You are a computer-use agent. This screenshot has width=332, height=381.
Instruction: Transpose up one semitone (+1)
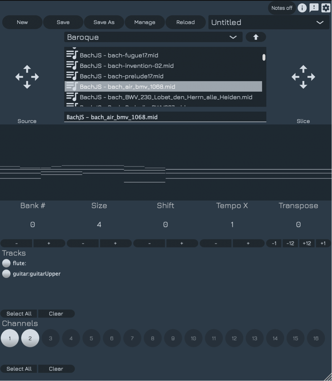pos(323,243)
